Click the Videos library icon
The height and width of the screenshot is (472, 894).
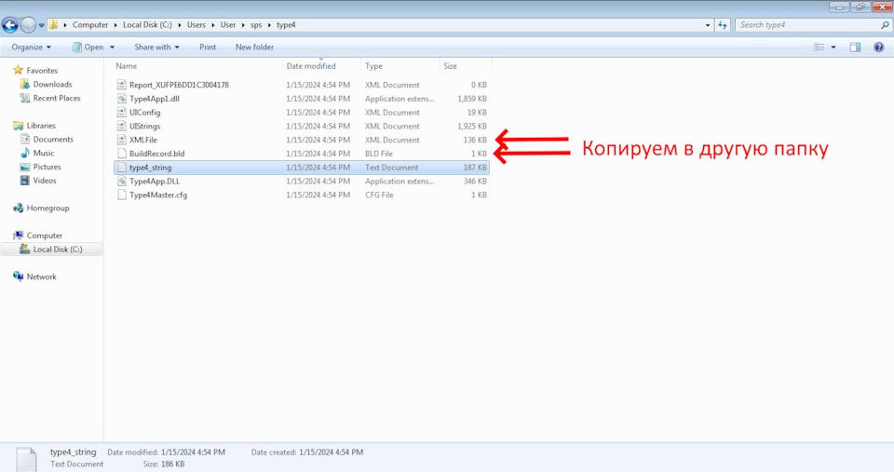click(24, 180)
